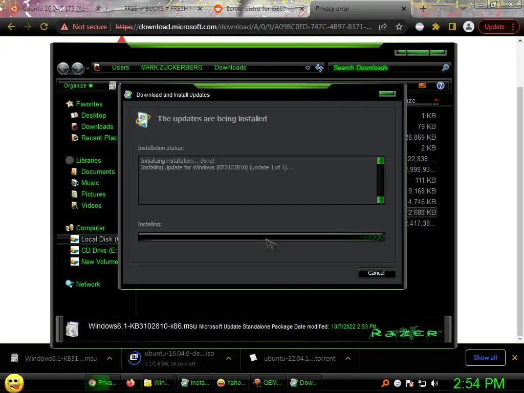Open a new browser tab
This screenshot has height=393, width=524.
tap(423, 9)
